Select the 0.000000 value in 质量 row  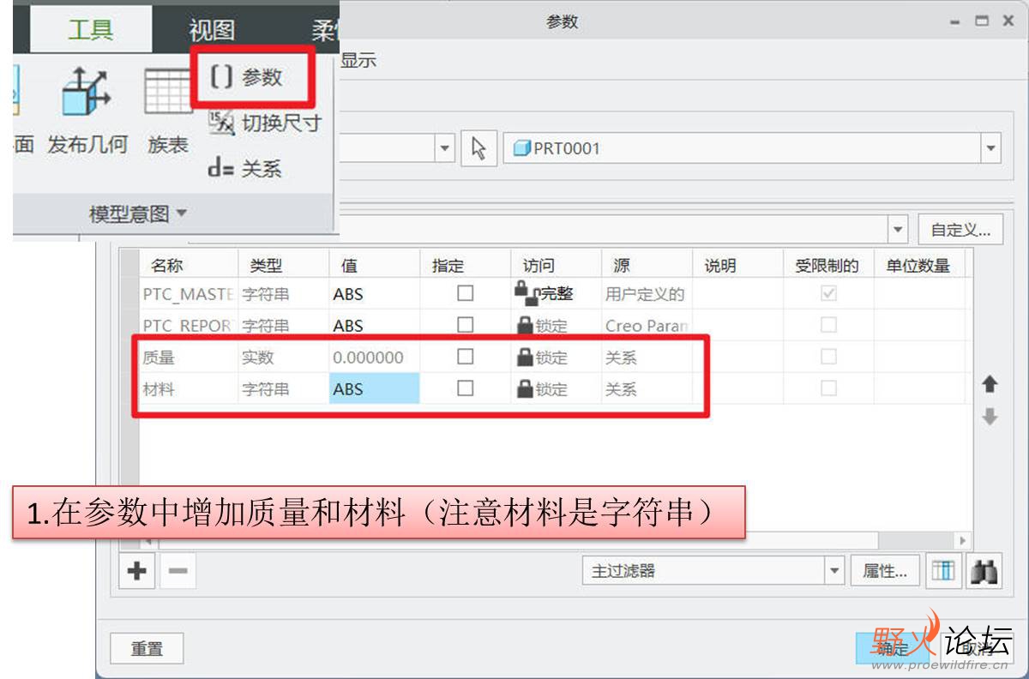[375, 357]
